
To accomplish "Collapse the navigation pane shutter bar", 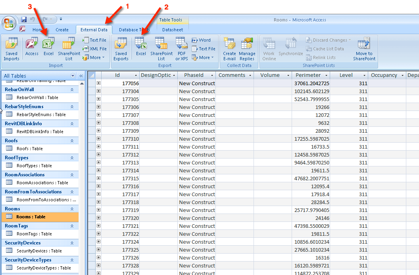I will point(81,76).
